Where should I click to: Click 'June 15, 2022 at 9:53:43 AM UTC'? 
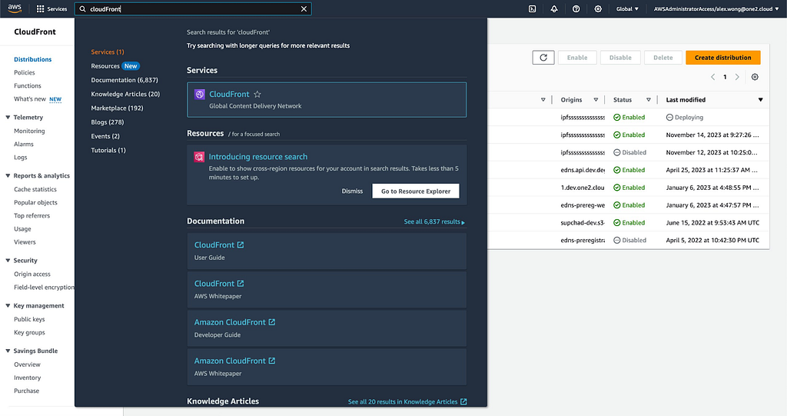coord(712,222)
